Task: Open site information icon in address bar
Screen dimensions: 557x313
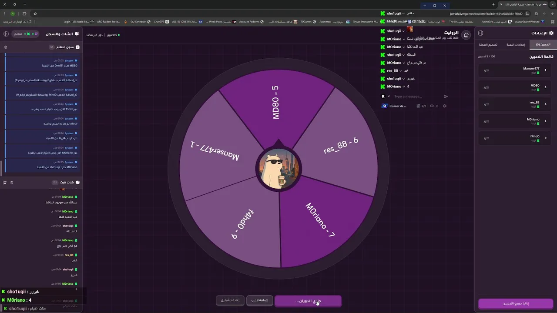Action: [x=527, y=13]
